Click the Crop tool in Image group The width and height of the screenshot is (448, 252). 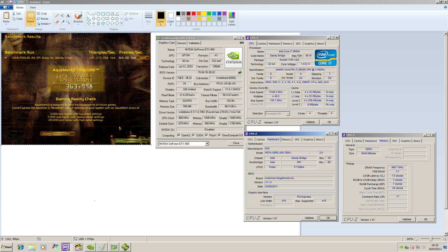pos(42,13)
